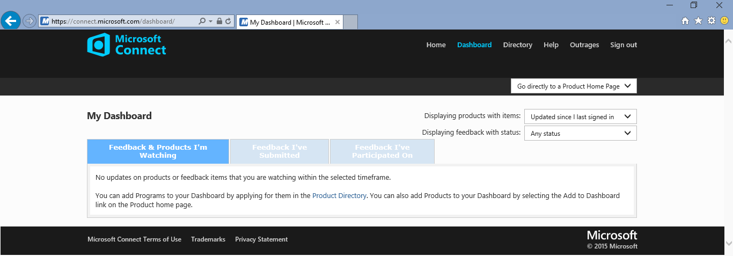Click the Sign out link
Screen dimensions: 733x256
coord(624,45)
